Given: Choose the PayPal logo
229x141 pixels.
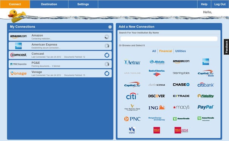Looking at the screenshot, I should tap(206, 107).
